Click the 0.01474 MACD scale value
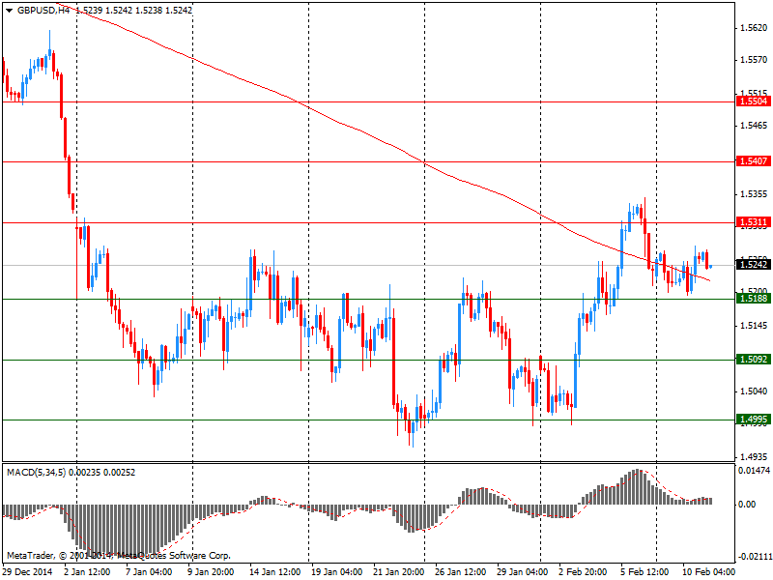 click(x=755, y=471)
